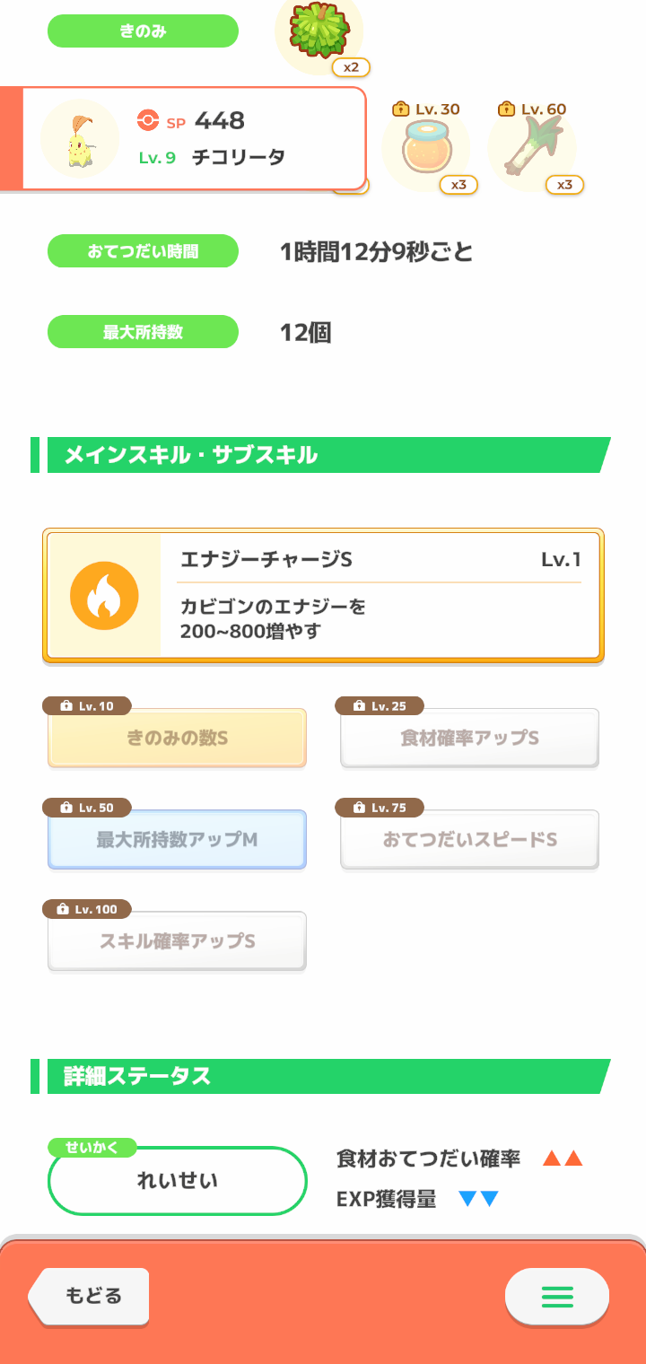Tap the leek ingredient icon
Image resolution: width=646 pixels, height=1364 pixels.
click(x=531, y=148)
